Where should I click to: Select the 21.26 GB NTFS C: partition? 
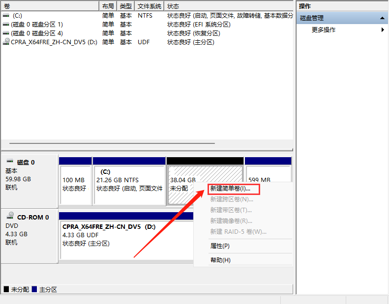129,184
